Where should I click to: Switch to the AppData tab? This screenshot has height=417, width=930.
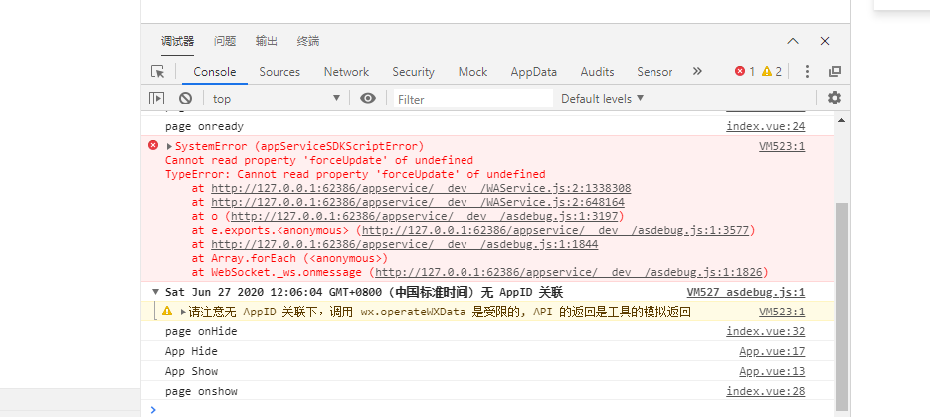534,72
